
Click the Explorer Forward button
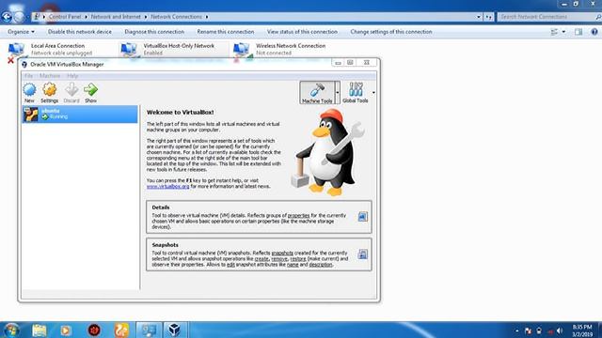19,17
